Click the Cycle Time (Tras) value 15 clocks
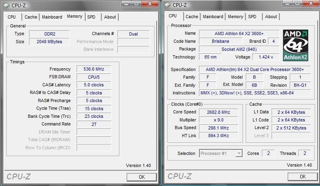 pos(94,109)
